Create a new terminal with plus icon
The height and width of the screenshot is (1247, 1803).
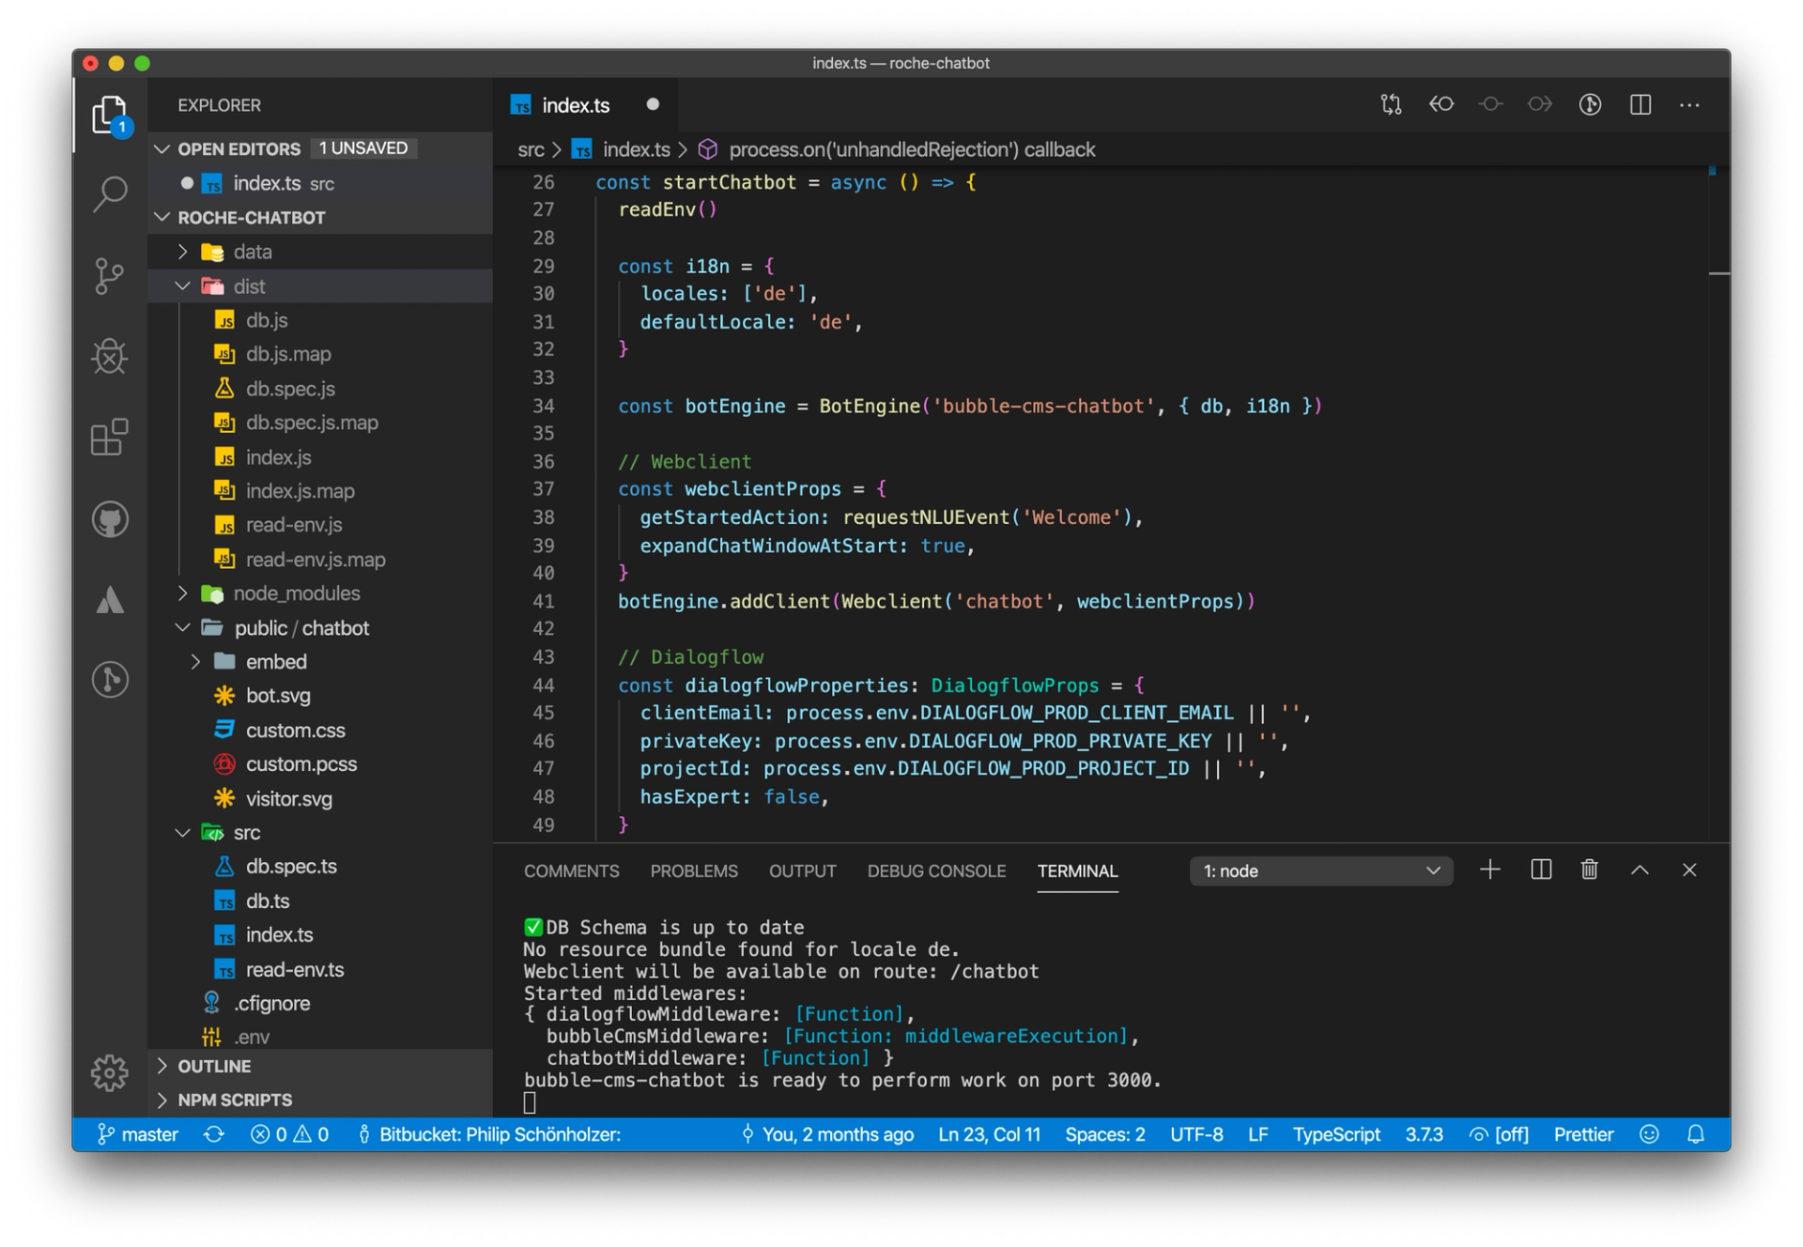(1490, 870)
